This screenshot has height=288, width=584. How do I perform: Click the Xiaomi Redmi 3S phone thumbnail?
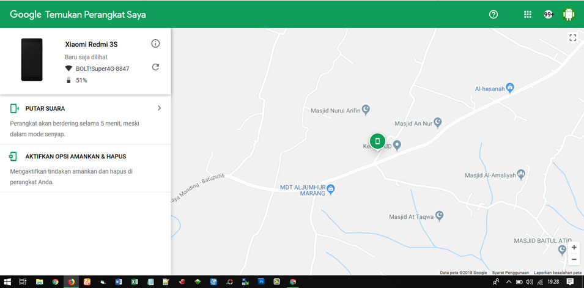(32, 59)
